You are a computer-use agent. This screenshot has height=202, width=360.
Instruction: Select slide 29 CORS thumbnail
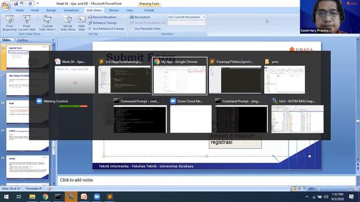28,140
